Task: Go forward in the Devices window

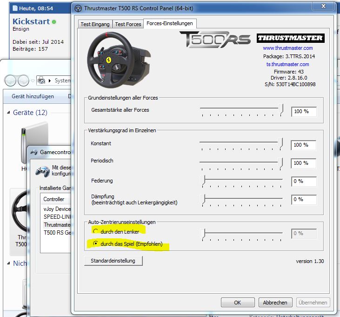Action: (x=23, y=81)
